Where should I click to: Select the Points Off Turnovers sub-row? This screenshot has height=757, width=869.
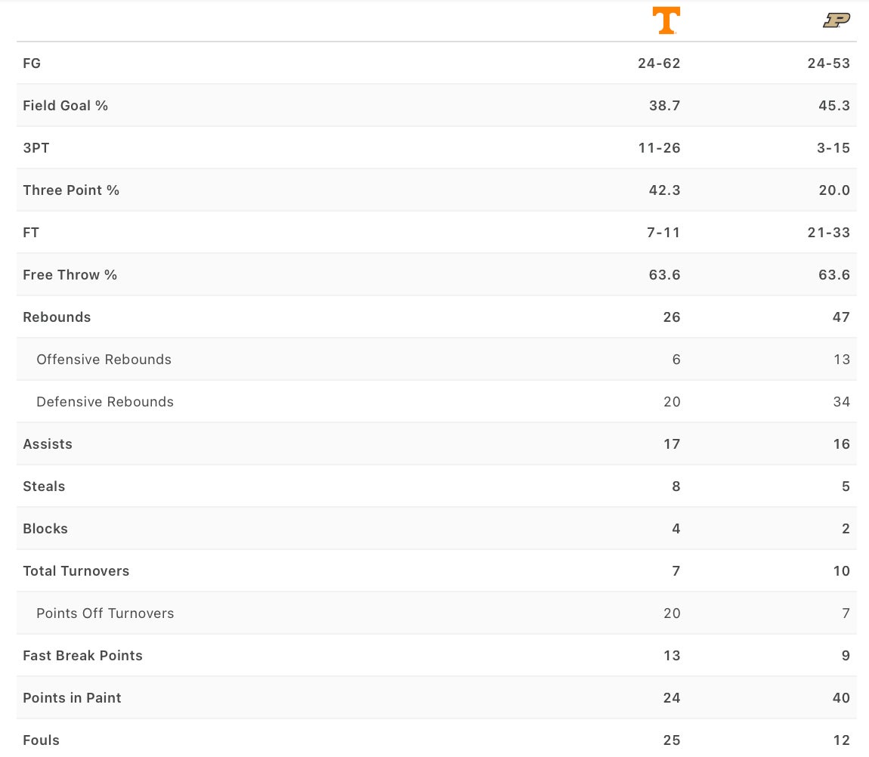(105, 613)
